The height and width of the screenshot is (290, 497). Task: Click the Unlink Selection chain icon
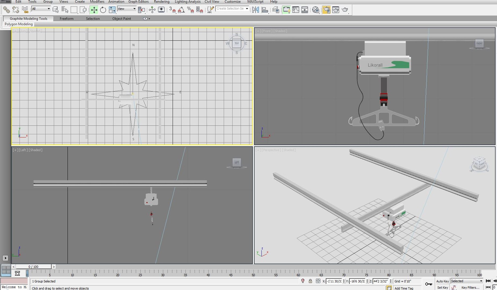pyautogui.click(x=16, y=10)
